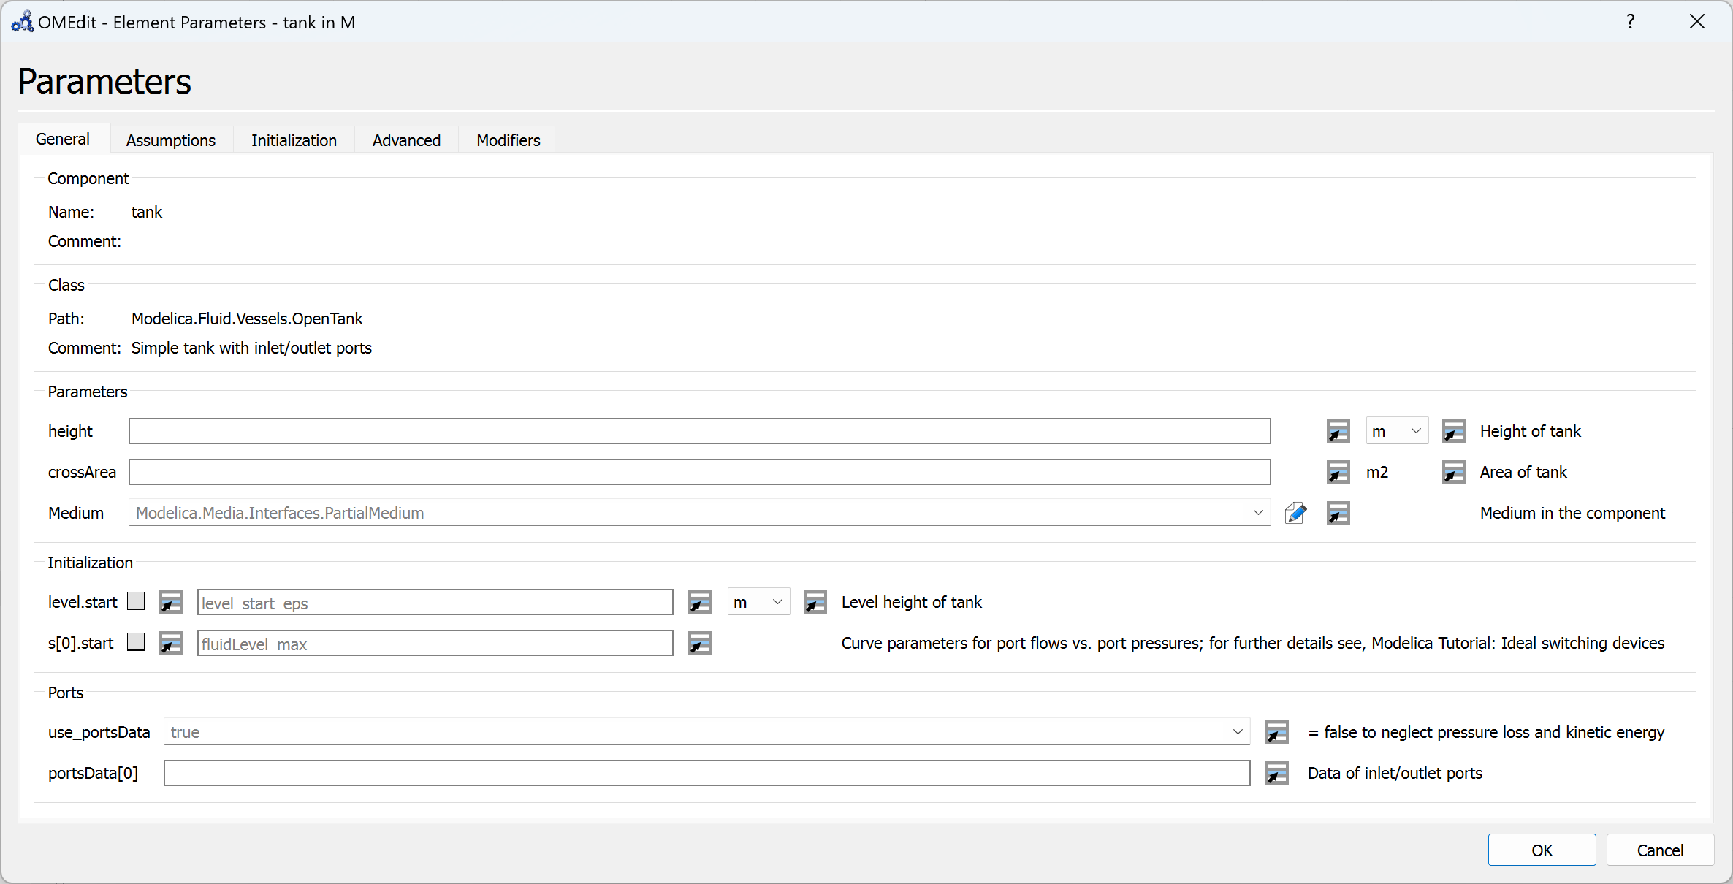This screenshot has width=1733, height=884.
Task: Switch to the Assumptions tab
Action: pyautogui.click(x=170, y=140)
